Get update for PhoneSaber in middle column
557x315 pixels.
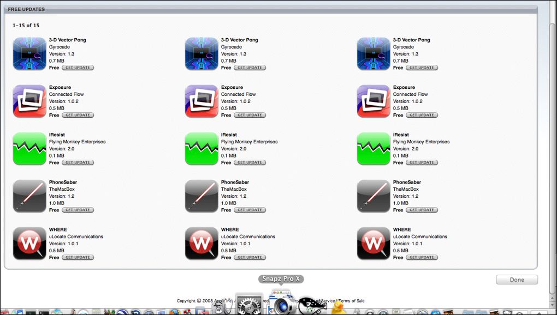[x=250, y=210]
